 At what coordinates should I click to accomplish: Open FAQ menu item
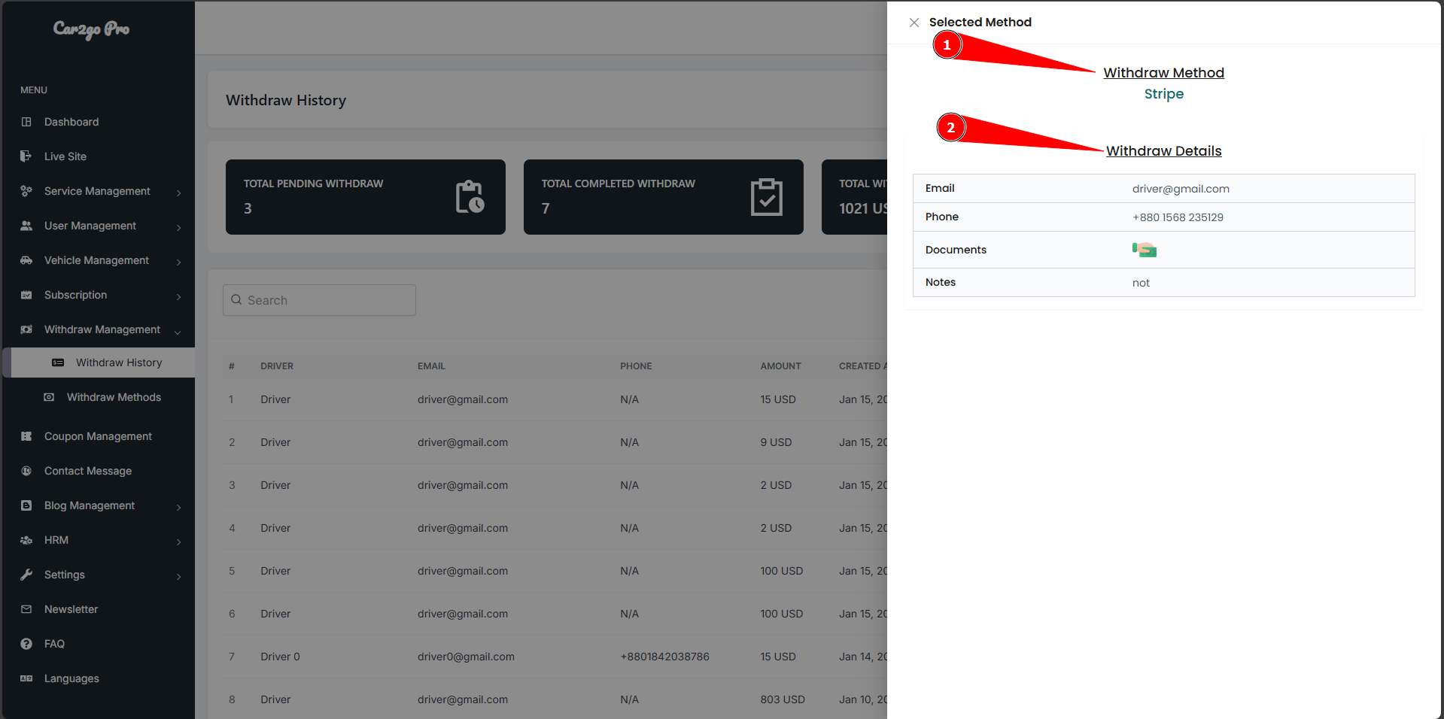click(x=54, y=644)
